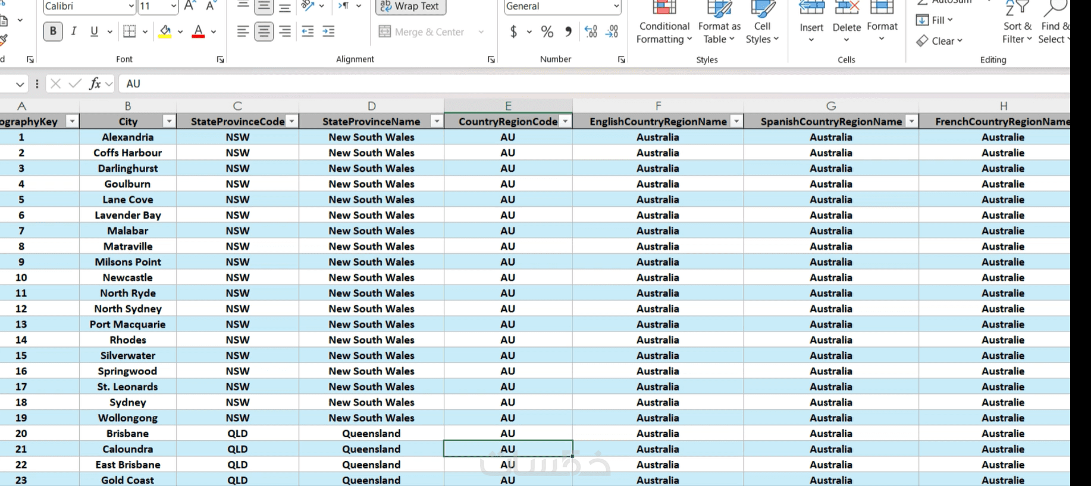The height and width of the screenshot is (486, 1091).
Task: Open the Fill menu in Editing
Action: (934, 20)
